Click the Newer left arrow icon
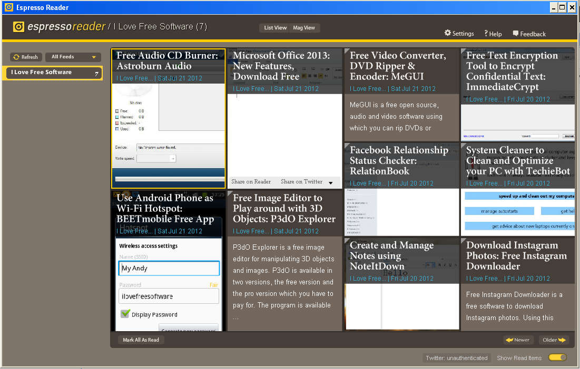The width and height of the screenshot is (580, 369). 509,340
